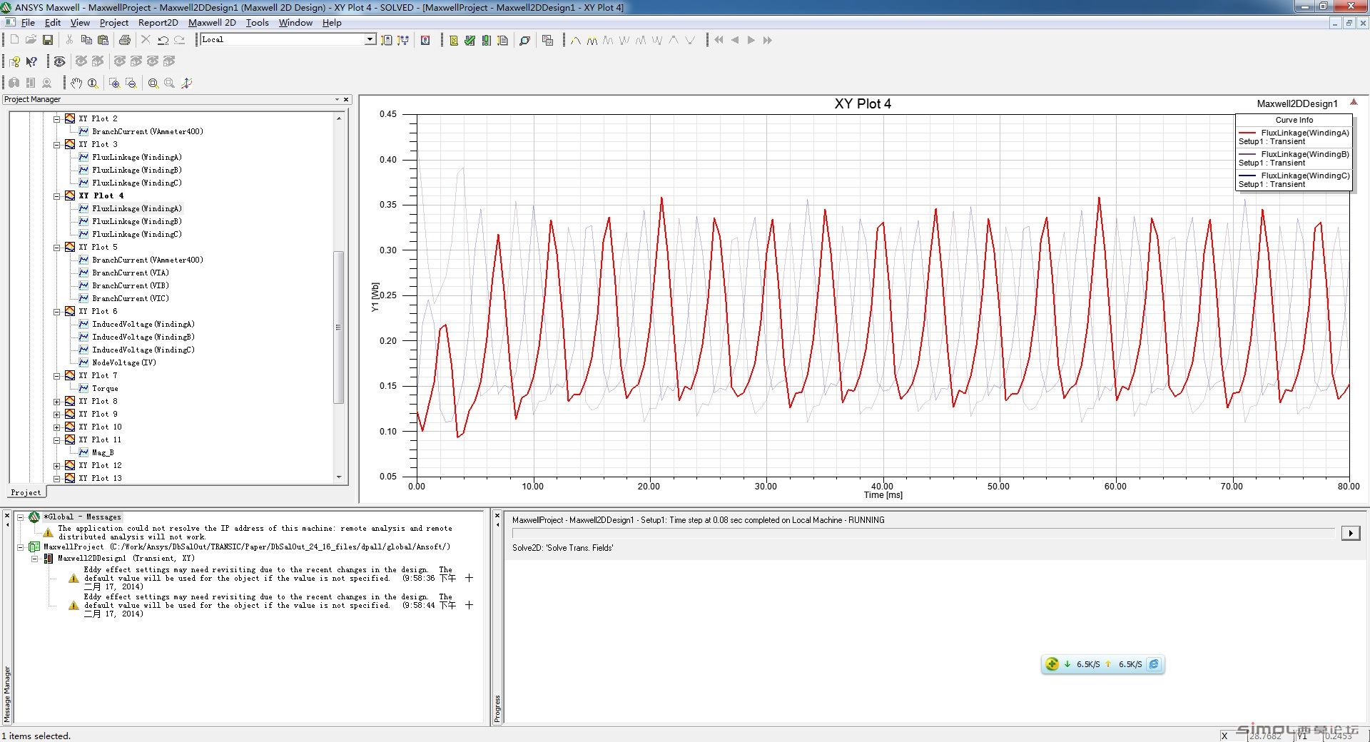This screenshot has width=1370, height=742.
Task: Click the Delete X icon in the toolbar
Action: (x=146, y=40)
